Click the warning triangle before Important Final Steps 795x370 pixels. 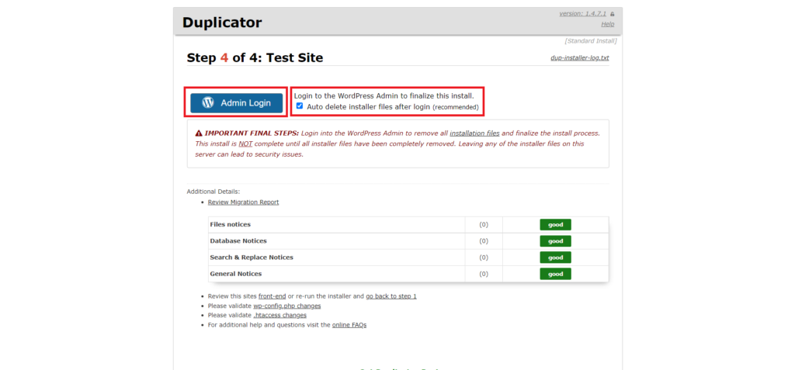coord(199,133)
